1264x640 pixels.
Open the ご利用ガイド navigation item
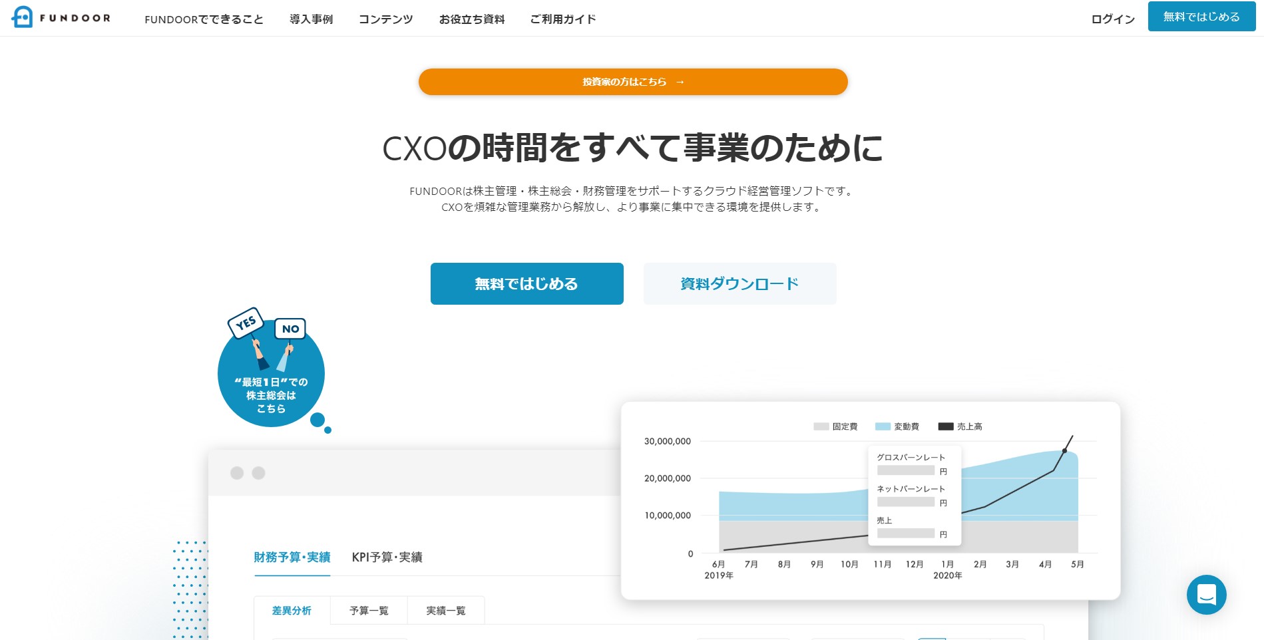pyautogui.click(x=562, y=19)
